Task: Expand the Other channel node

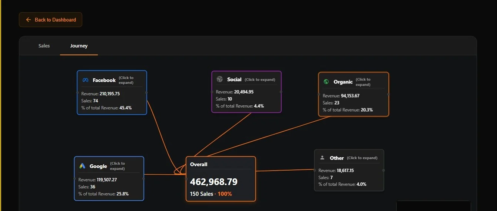Action: pyautogui.click(x=349, y=170)
